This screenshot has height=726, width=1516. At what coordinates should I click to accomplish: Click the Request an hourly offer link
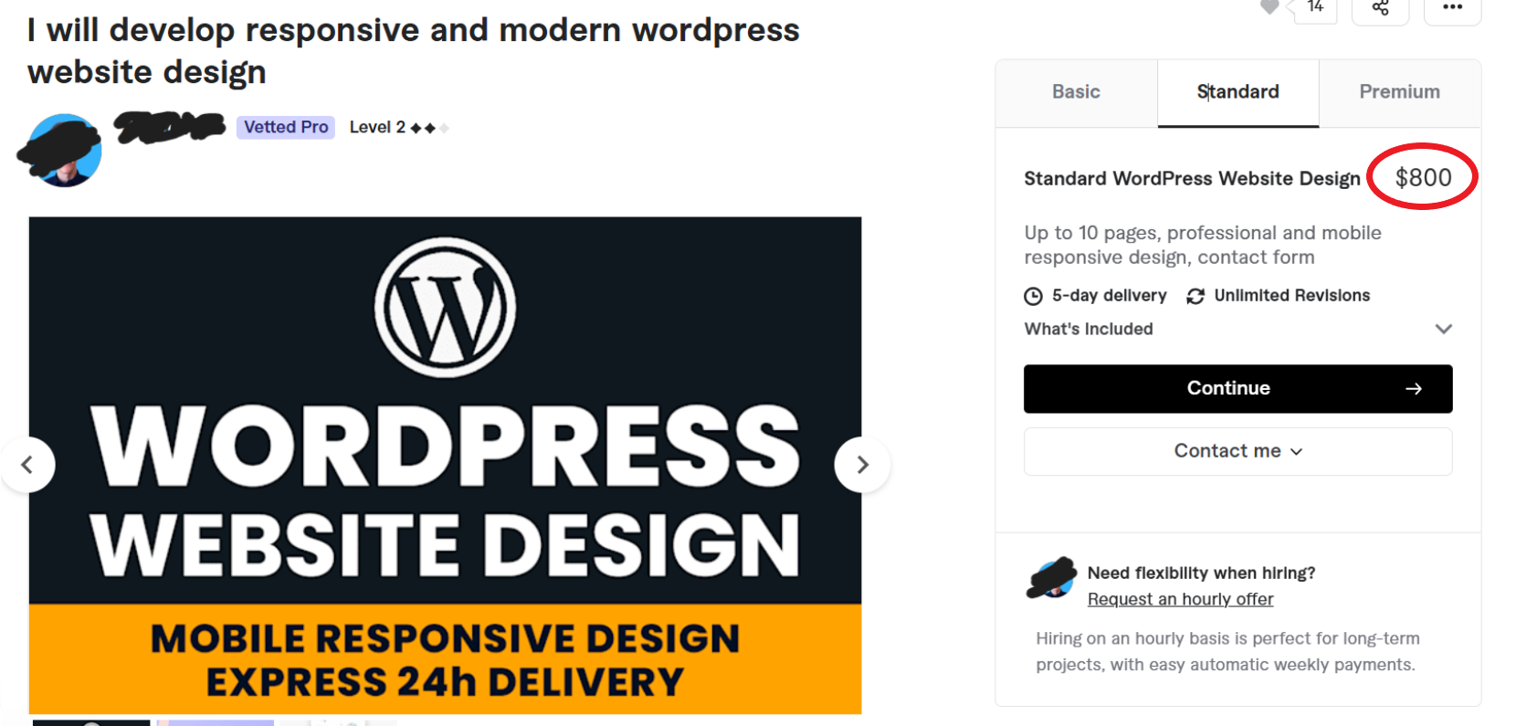(x=1180, y=599)
